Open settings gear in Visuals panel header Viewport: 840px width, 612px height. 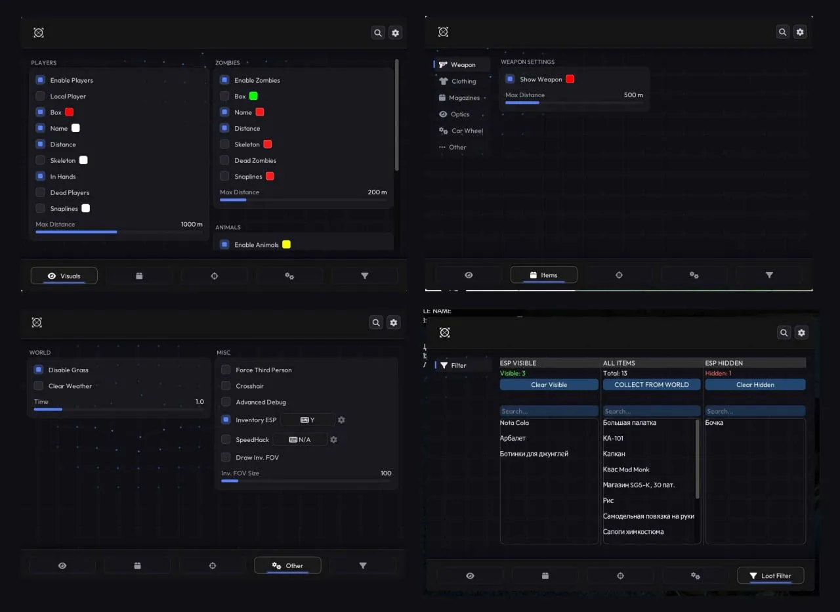tap(395, 32)
